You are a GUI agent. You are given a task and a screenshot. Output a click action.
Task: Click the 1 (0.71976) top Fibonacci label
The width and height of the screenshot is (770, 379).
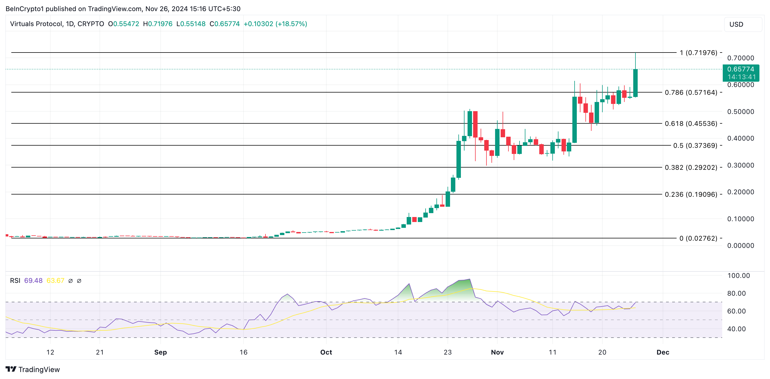[x=698, y=53]
